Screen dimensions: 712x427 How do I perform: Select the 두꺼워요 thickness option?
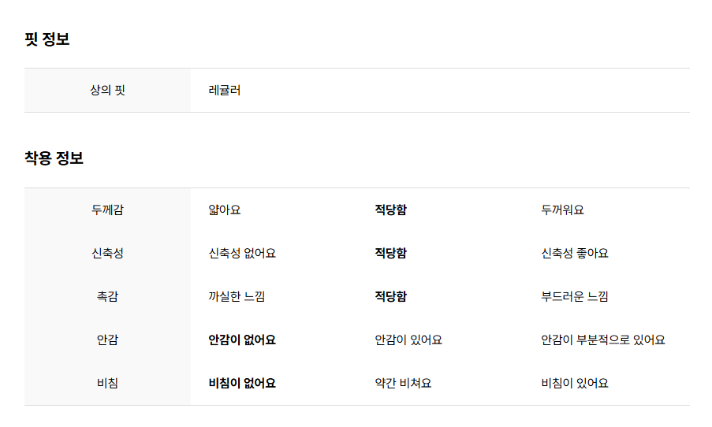coord(562,210)
